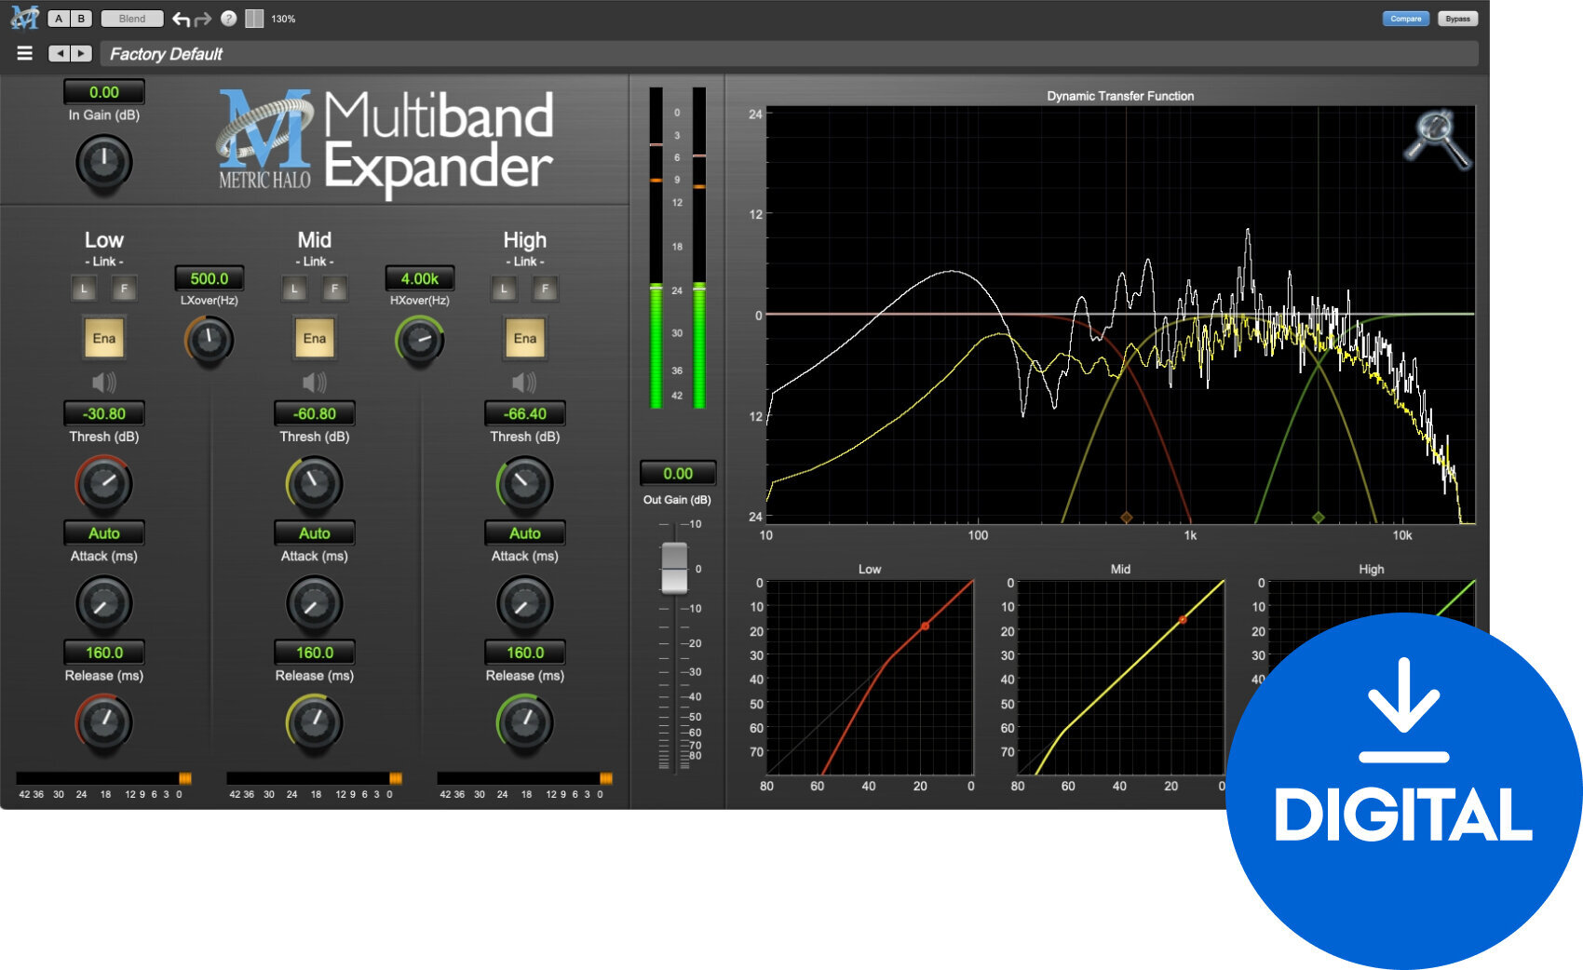
Task: Toggle Mid band link L button
Action: pyautogui.click(x=294, y=289)
